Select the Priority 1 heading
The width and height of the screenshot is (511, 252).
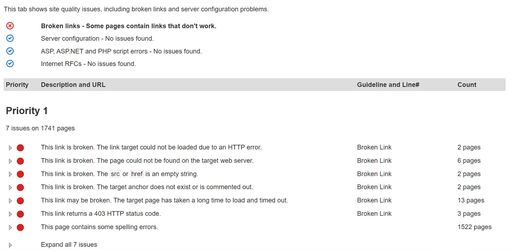(x=26, y=111)
